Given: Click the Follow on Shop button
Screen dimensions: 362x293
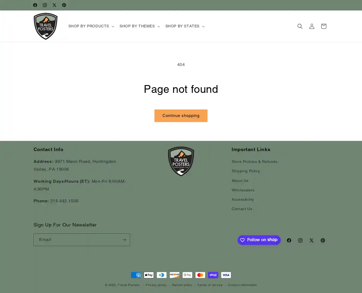Looking at the screenshot, I should [259, 240].
